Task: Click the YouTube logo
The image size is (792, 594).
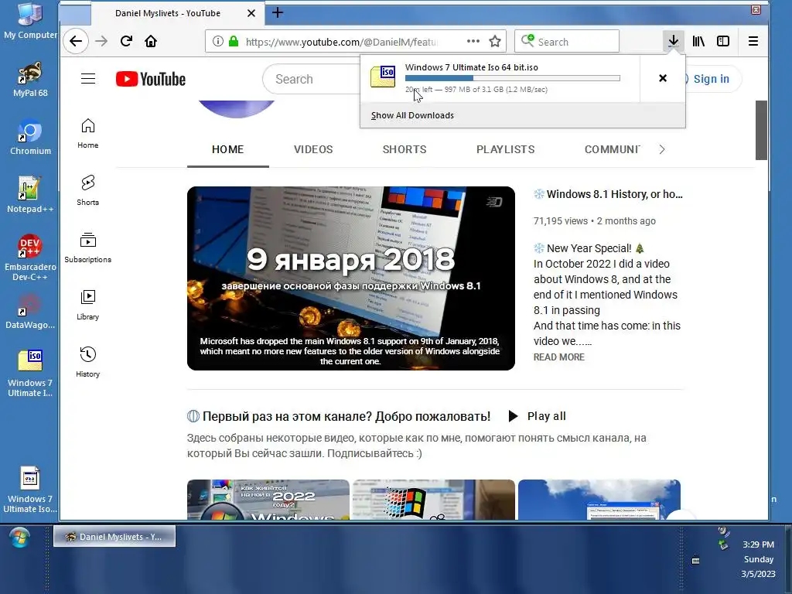Action: [x=151, y=79]
